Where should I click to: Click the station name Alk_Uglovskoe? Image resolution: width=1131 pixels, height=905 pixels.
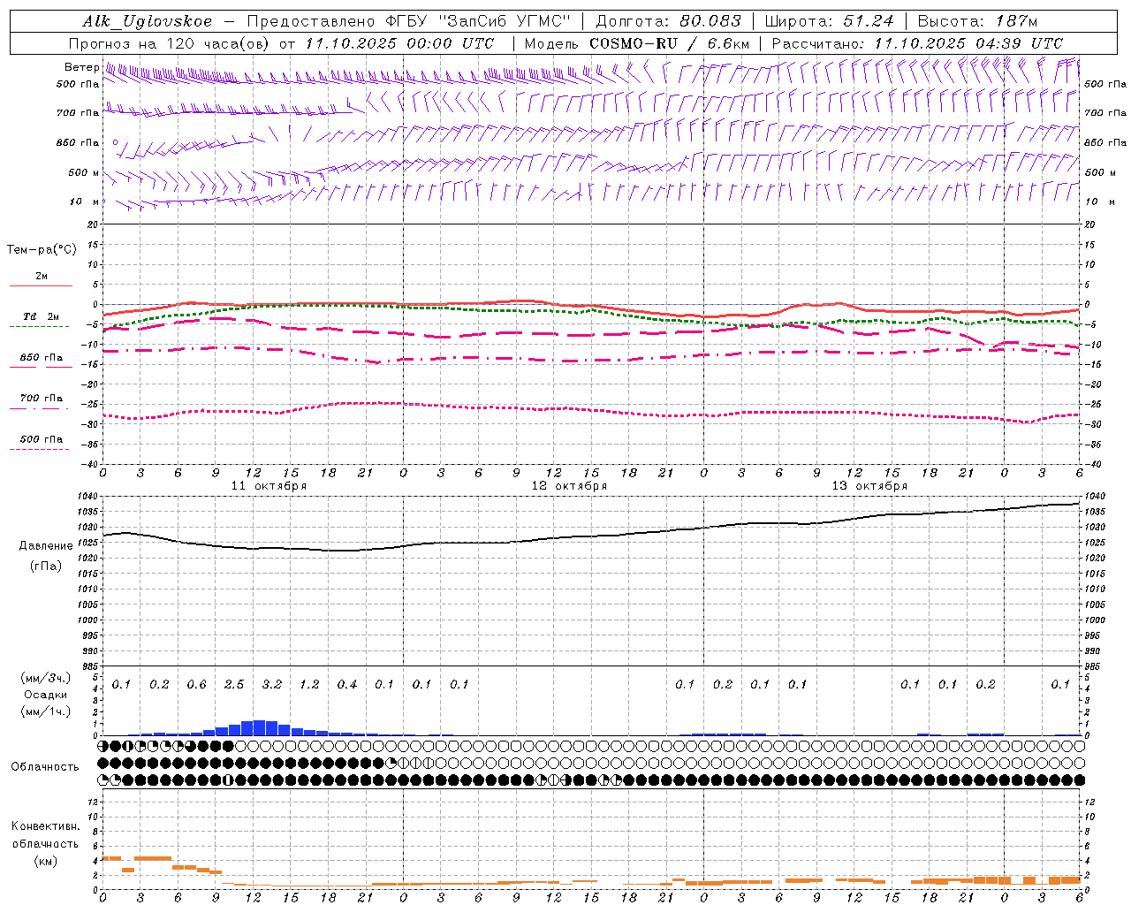tap(148, 21)
